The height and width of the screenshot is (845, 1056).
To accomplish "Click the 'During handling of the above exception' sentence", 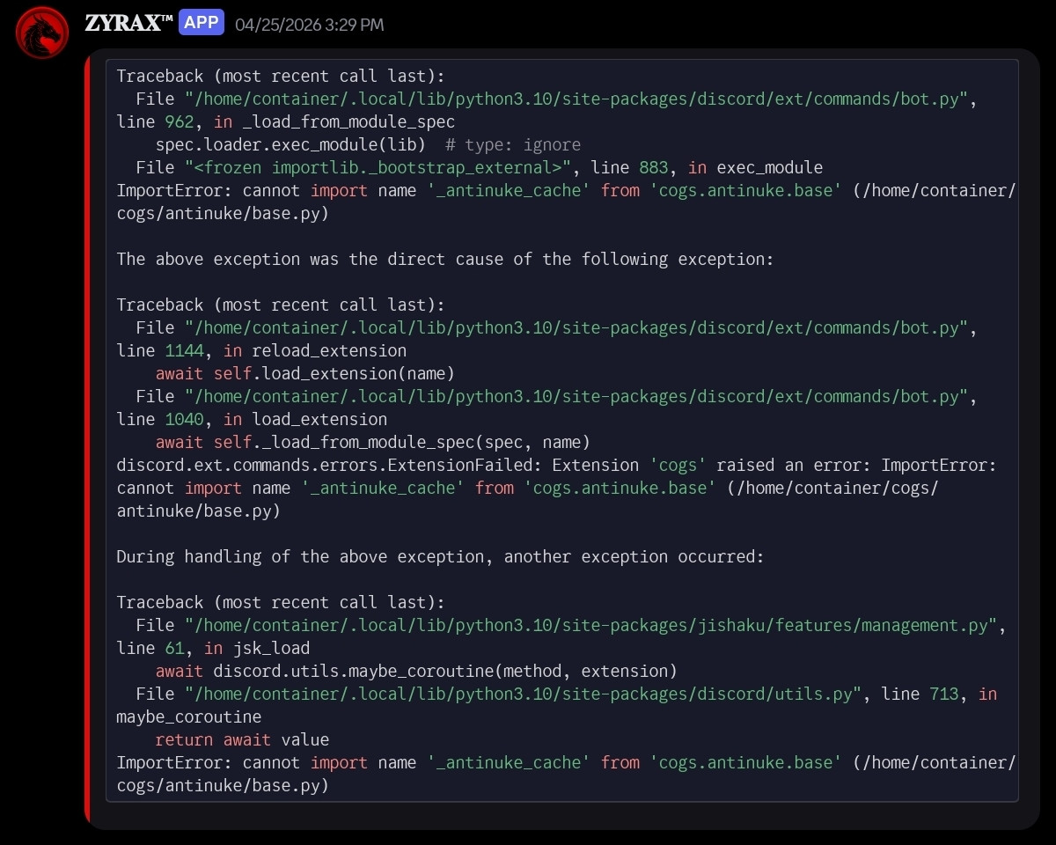I will pyautogui.click(x=441, y=556).
